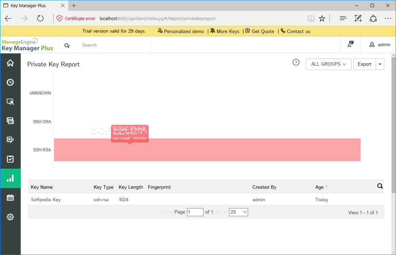Open the Contact us link
Viewport: 396px width, 255px height.
click(x=296, y=31)
